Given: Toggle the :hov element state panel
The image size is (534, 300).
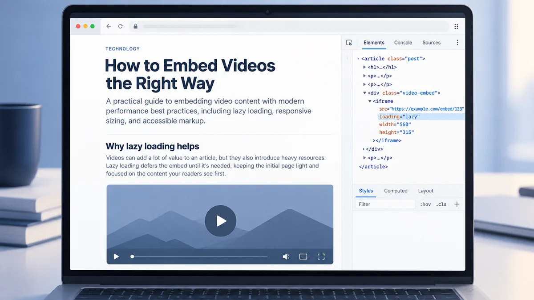Looking at the screenshot, I should coord(425,204).
